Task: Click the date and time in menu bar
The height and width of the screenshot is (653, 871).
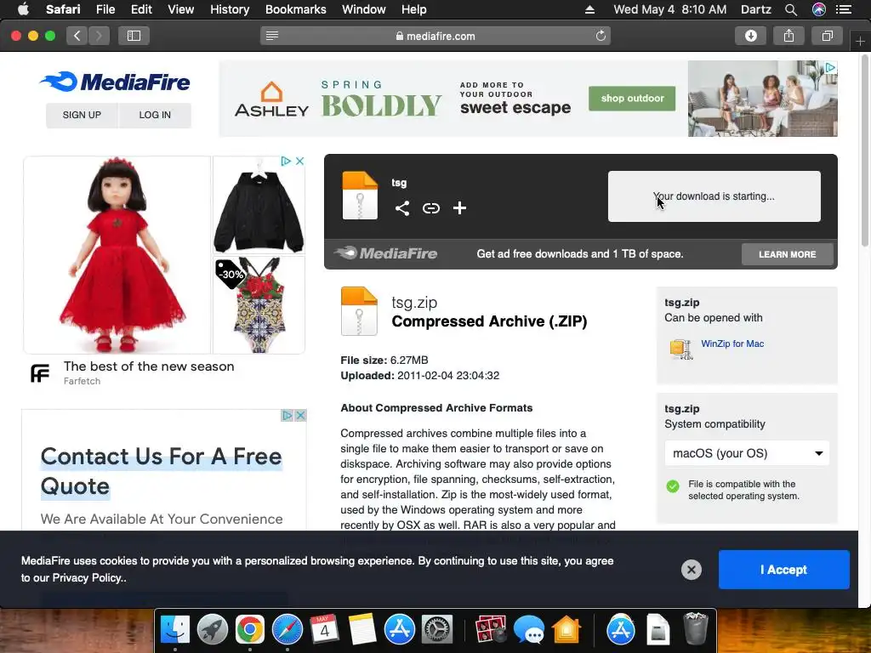Action: (670, 9)
